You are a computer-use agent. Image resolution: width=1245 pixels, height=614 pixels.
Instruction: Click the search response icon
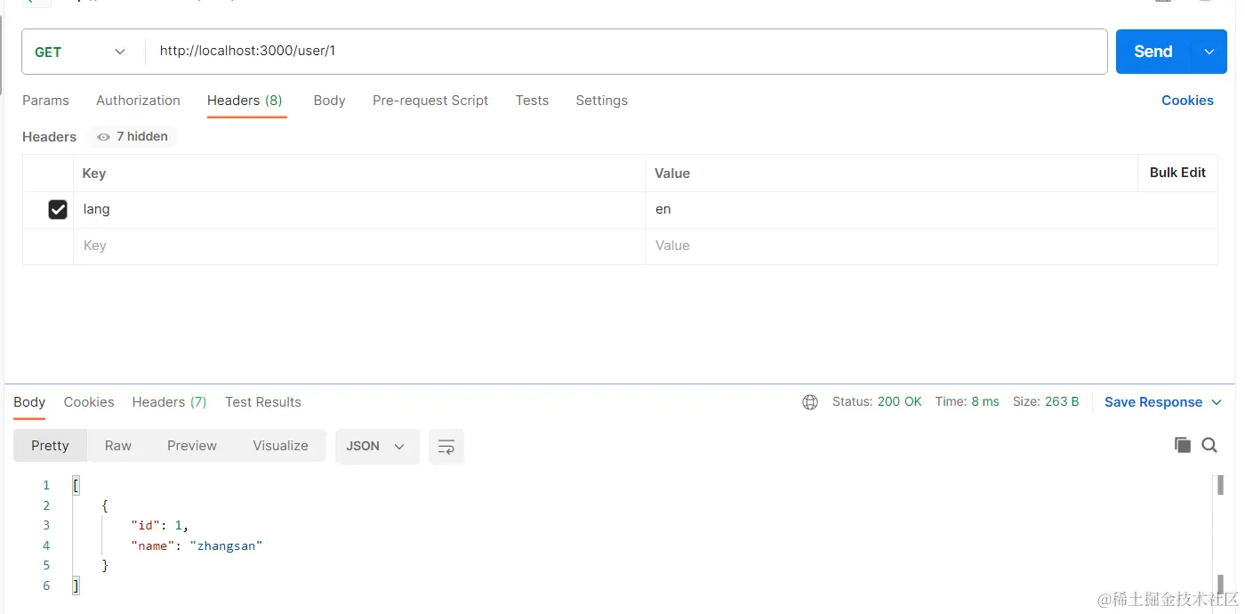1209,445
